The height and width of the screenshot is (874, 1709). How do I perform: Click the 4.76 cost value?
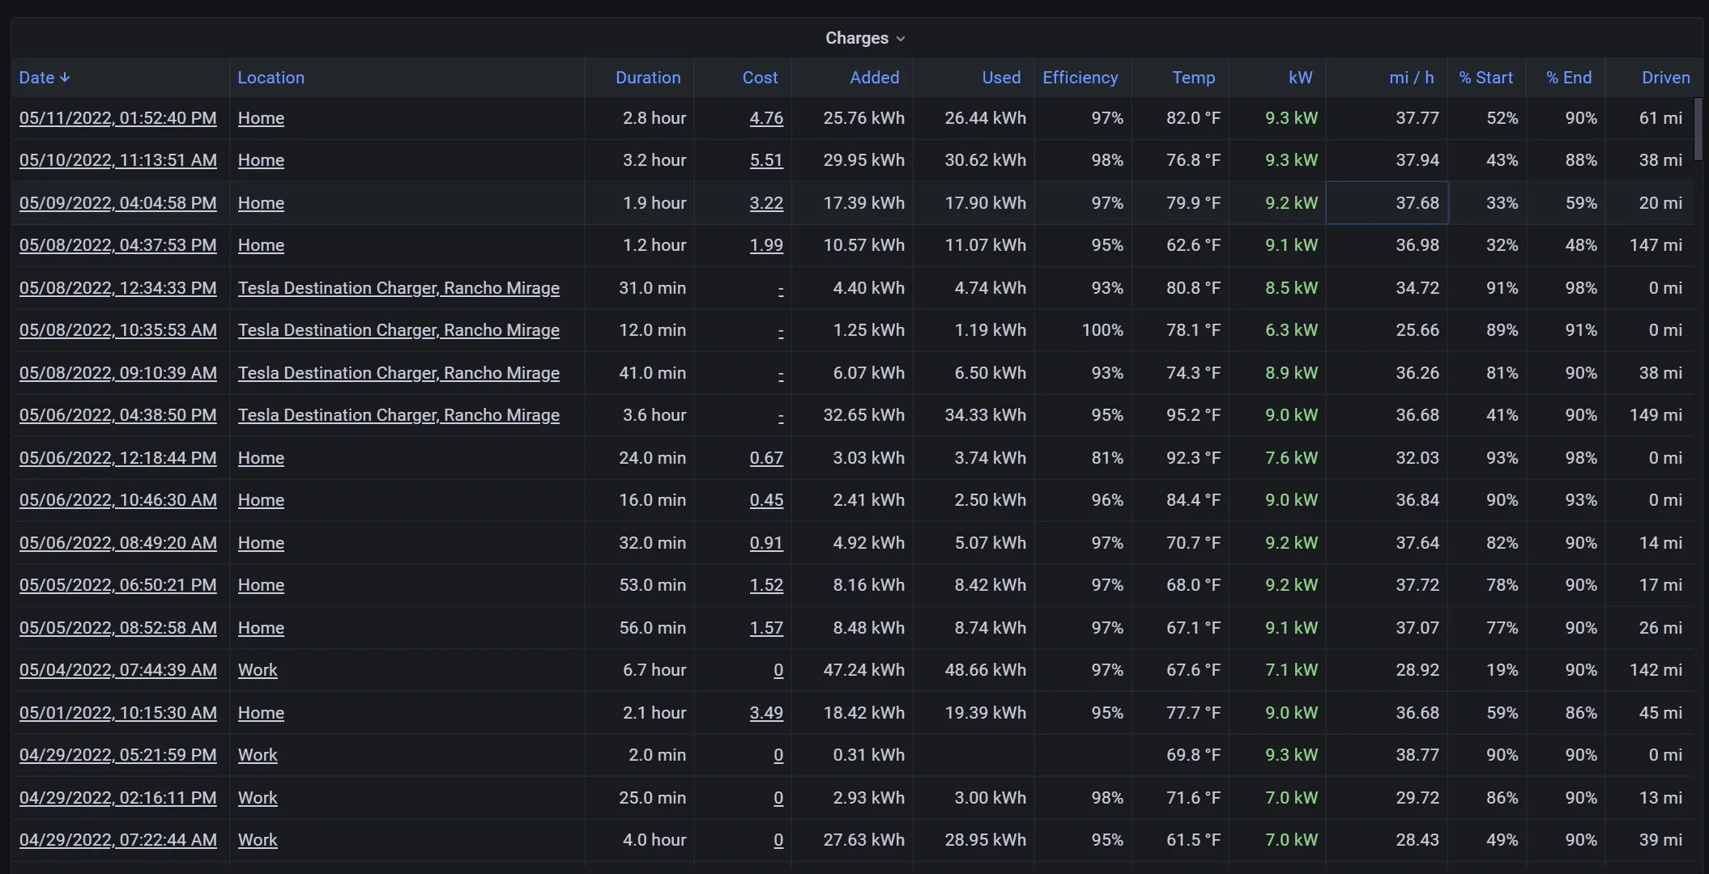(x=766, y=118)
